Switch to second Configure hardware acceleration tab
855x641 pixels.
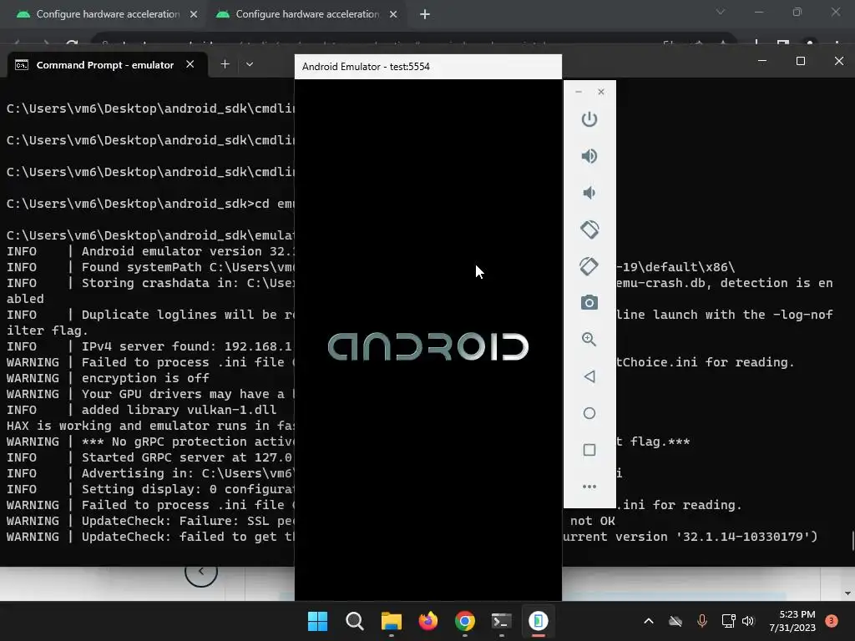tap(307, 14)
